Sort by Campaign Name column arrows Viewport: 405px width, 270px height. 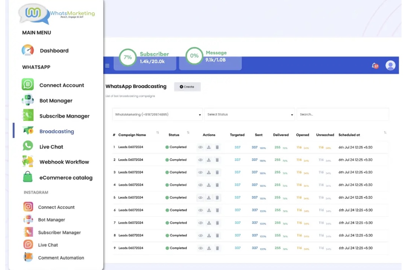point(158,133)
